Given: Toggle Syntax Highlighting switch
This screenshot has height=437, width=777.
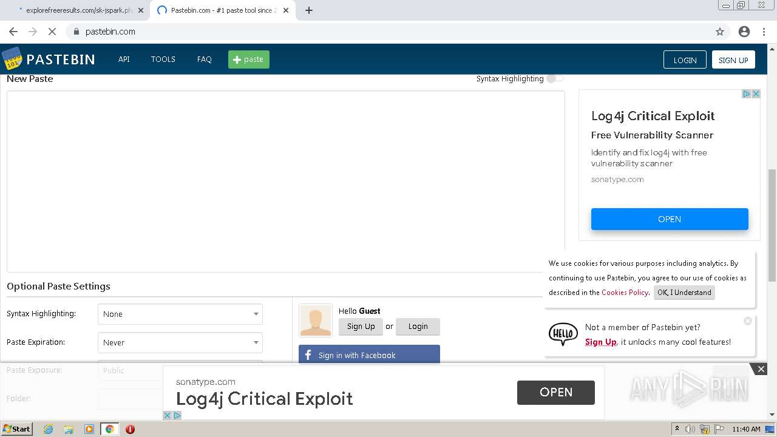Looking at the screenshot, I should tap(555, 78).
